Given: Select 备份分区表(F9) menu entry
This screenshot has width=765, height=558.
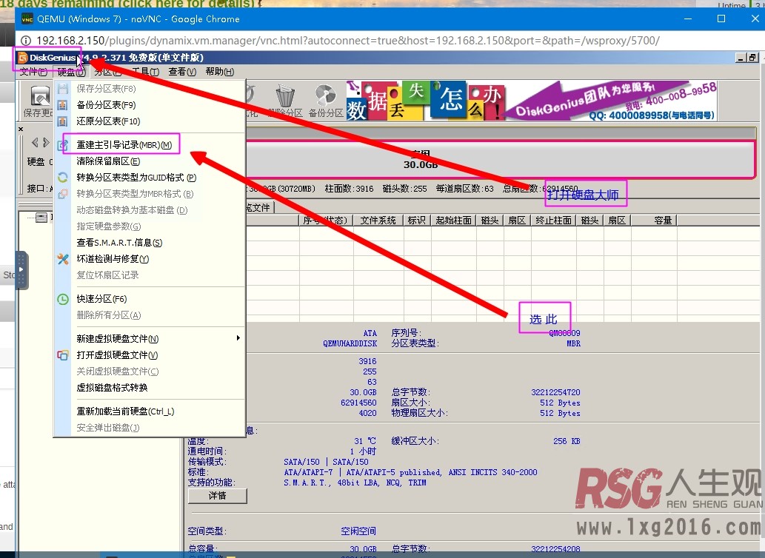Looking at the screenshot, I should pyautogui.click(x=150, y=105).
